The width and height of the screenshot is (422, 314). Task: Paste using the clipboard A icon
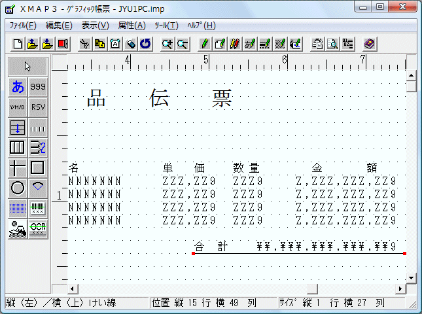point(115,44)
